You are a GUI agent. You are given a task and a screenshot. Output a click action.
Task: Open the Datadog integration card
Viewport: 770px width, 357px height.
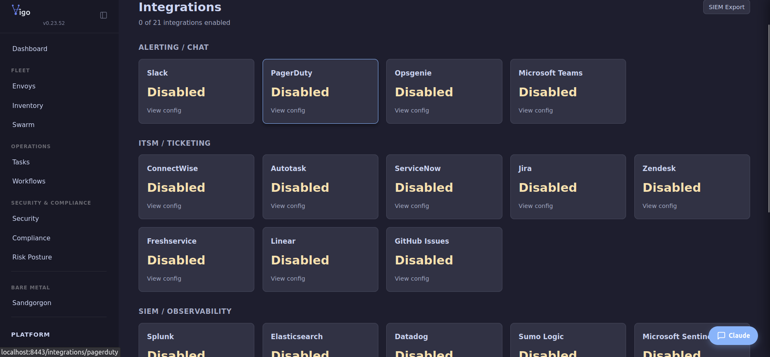point(444,340)
